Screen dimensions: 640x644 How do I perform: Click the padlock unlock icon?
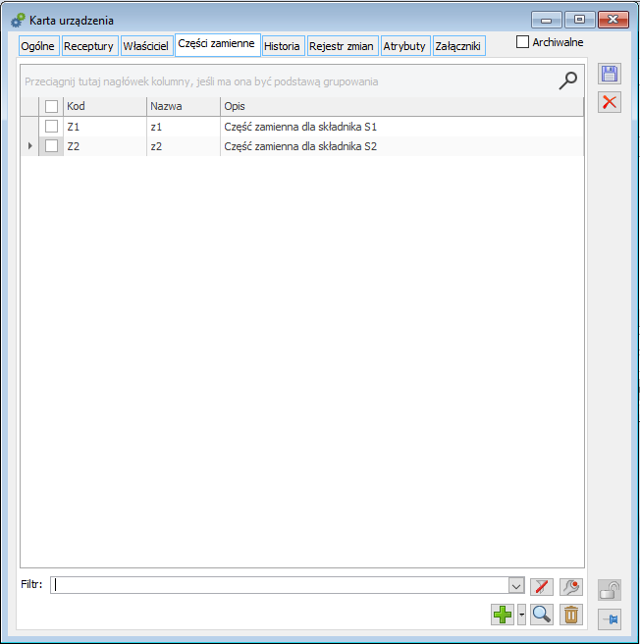pyautogui.click(x=610, y=591)
